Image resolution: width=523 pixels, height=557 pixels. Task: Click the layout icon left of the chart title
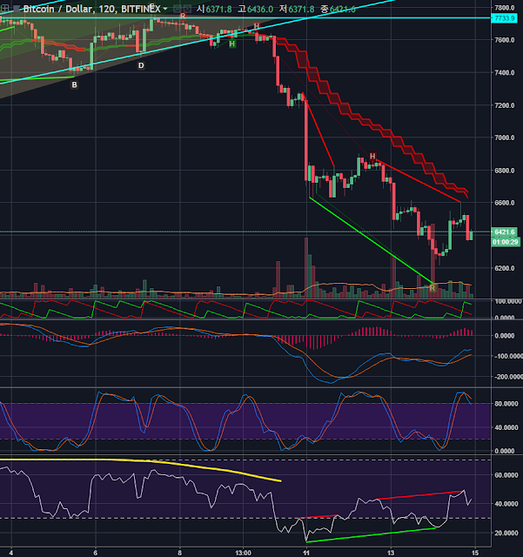tap(5, 8)
